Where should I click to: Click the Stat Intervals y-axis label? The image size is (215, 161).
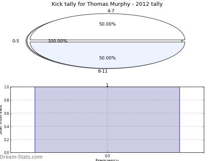click(1, 120)
